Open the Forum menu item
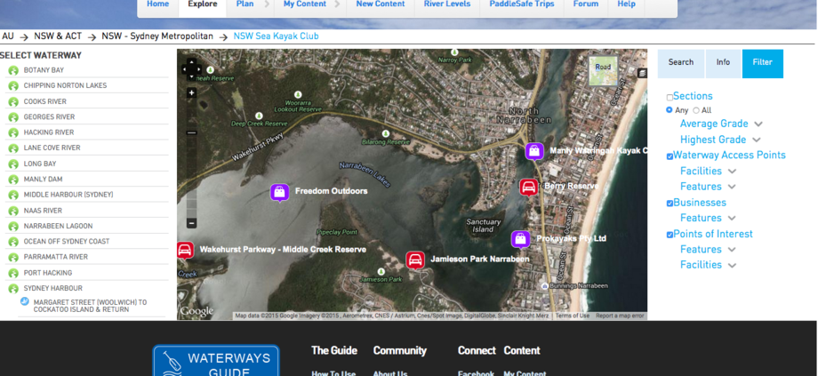Viewport: 818px width, 376px height. click(x=586, y=4)
